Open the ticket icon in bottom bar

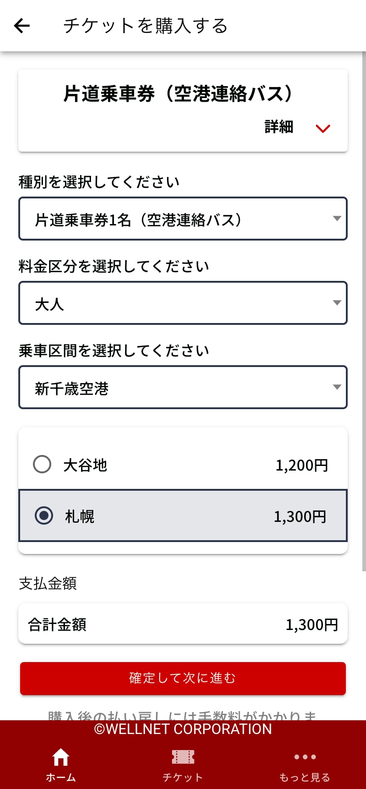coord(183,757)
